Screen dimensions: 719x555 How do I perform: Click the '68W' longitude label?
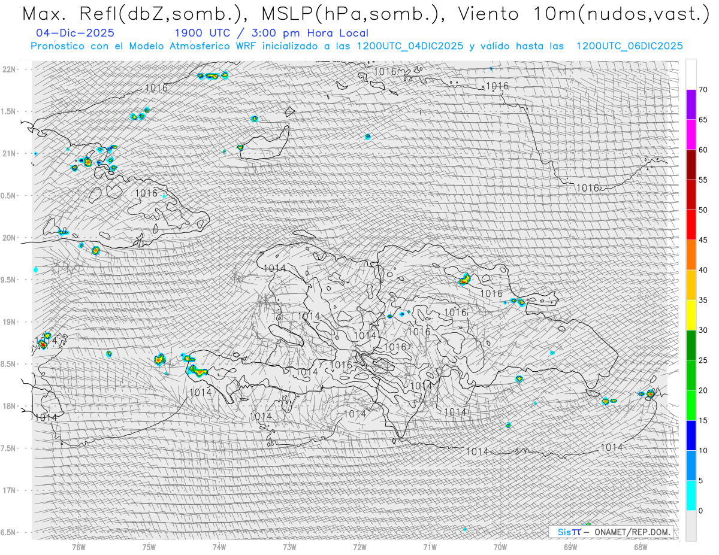(641, 547)
